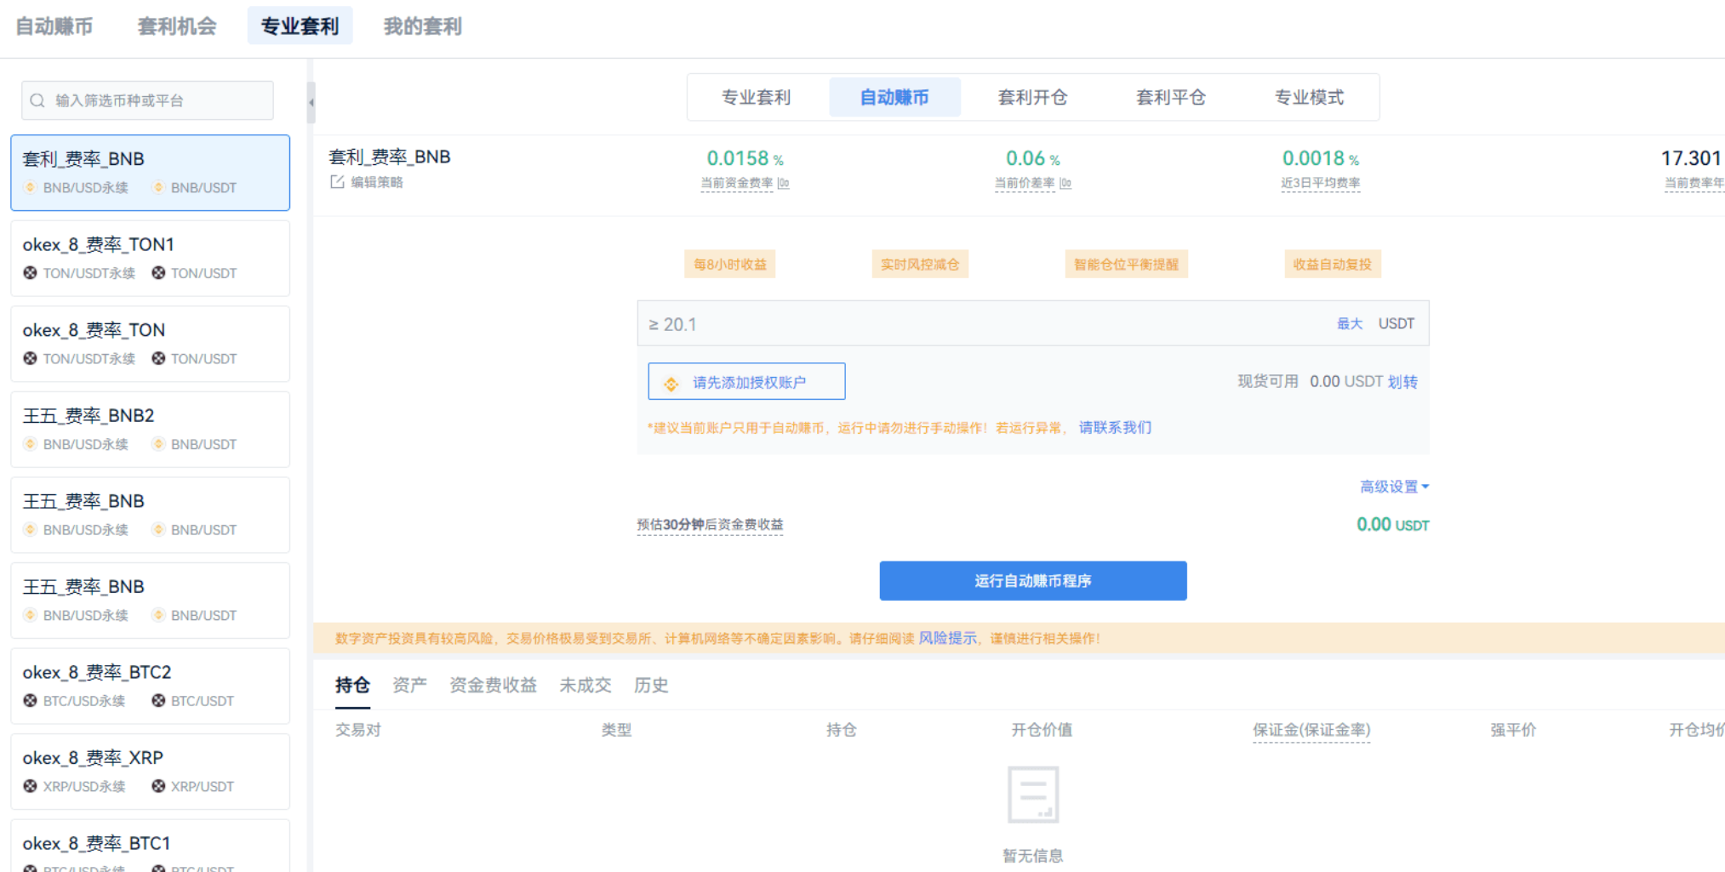Click the 实时风控减仓 feature tag

click(920, 264)
